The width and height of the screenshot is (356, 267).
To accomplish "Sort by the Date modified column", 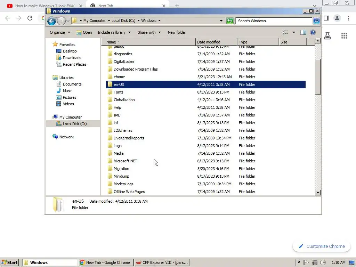I will pyautogui.click(x=216, y=42).
